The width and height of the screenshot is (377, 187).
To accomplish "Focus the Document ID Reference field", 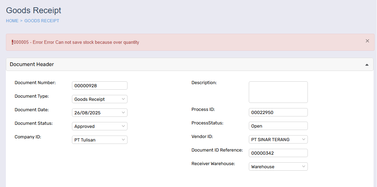I will 278,153.
